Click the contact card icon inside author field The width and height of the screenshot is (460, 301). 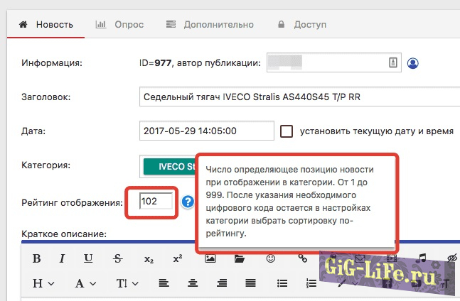[393, 62]
